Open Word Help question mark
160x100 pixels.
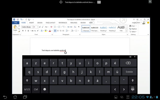coord(134,19)
